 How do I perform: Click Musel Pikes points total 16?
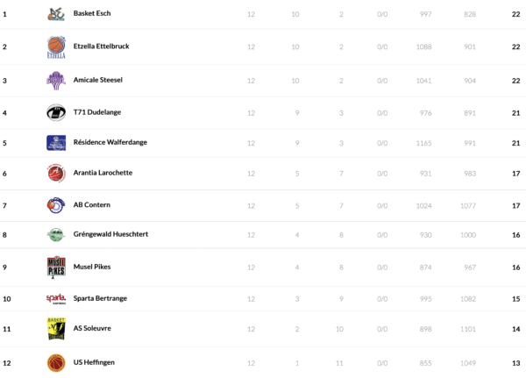coord(515,267)
